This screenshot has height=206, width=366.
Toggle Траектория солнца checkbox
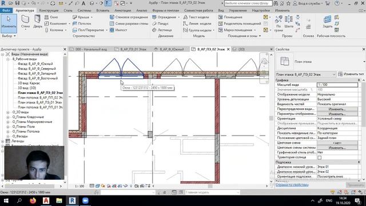[x=319, y=158]
